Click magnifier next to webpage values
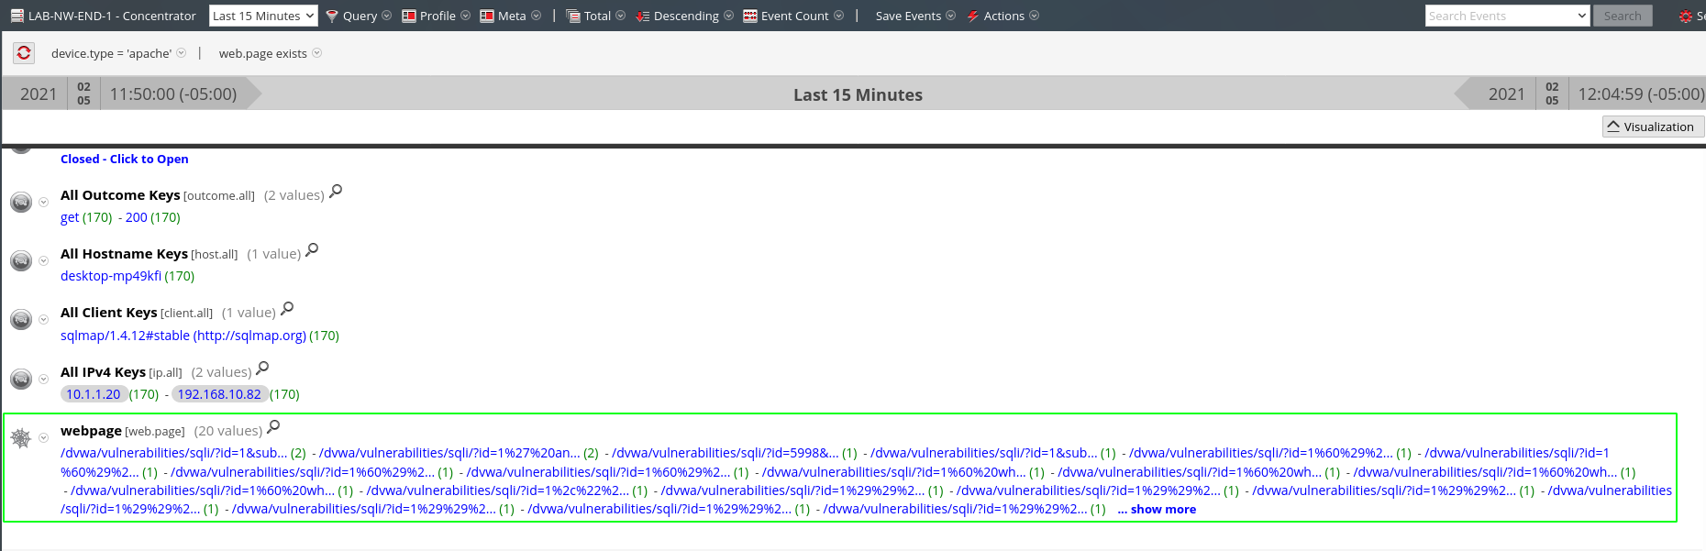The image size is (1706, 551). (x=273, y=427)
